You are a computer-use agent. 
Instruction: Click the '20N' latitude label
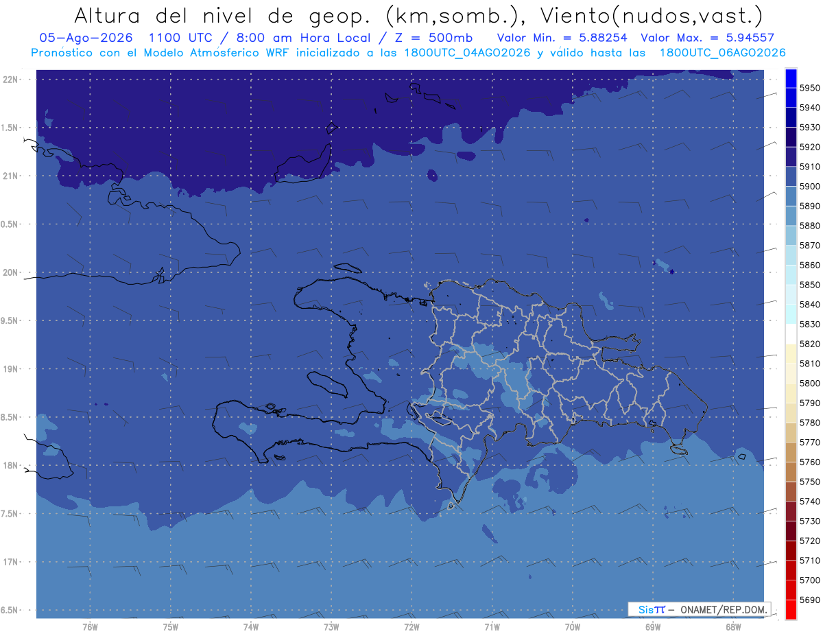(x=10, y=273)
